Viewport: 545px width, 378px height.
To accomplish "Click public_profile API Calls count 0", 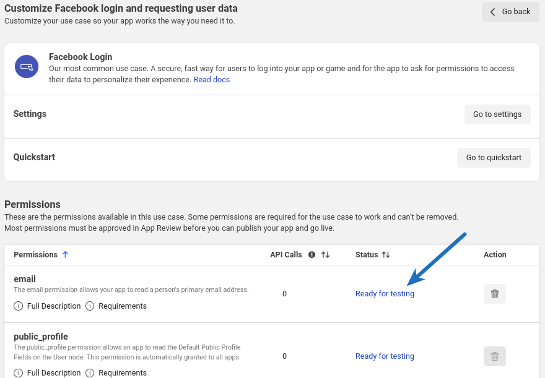I will click(284, 356).
